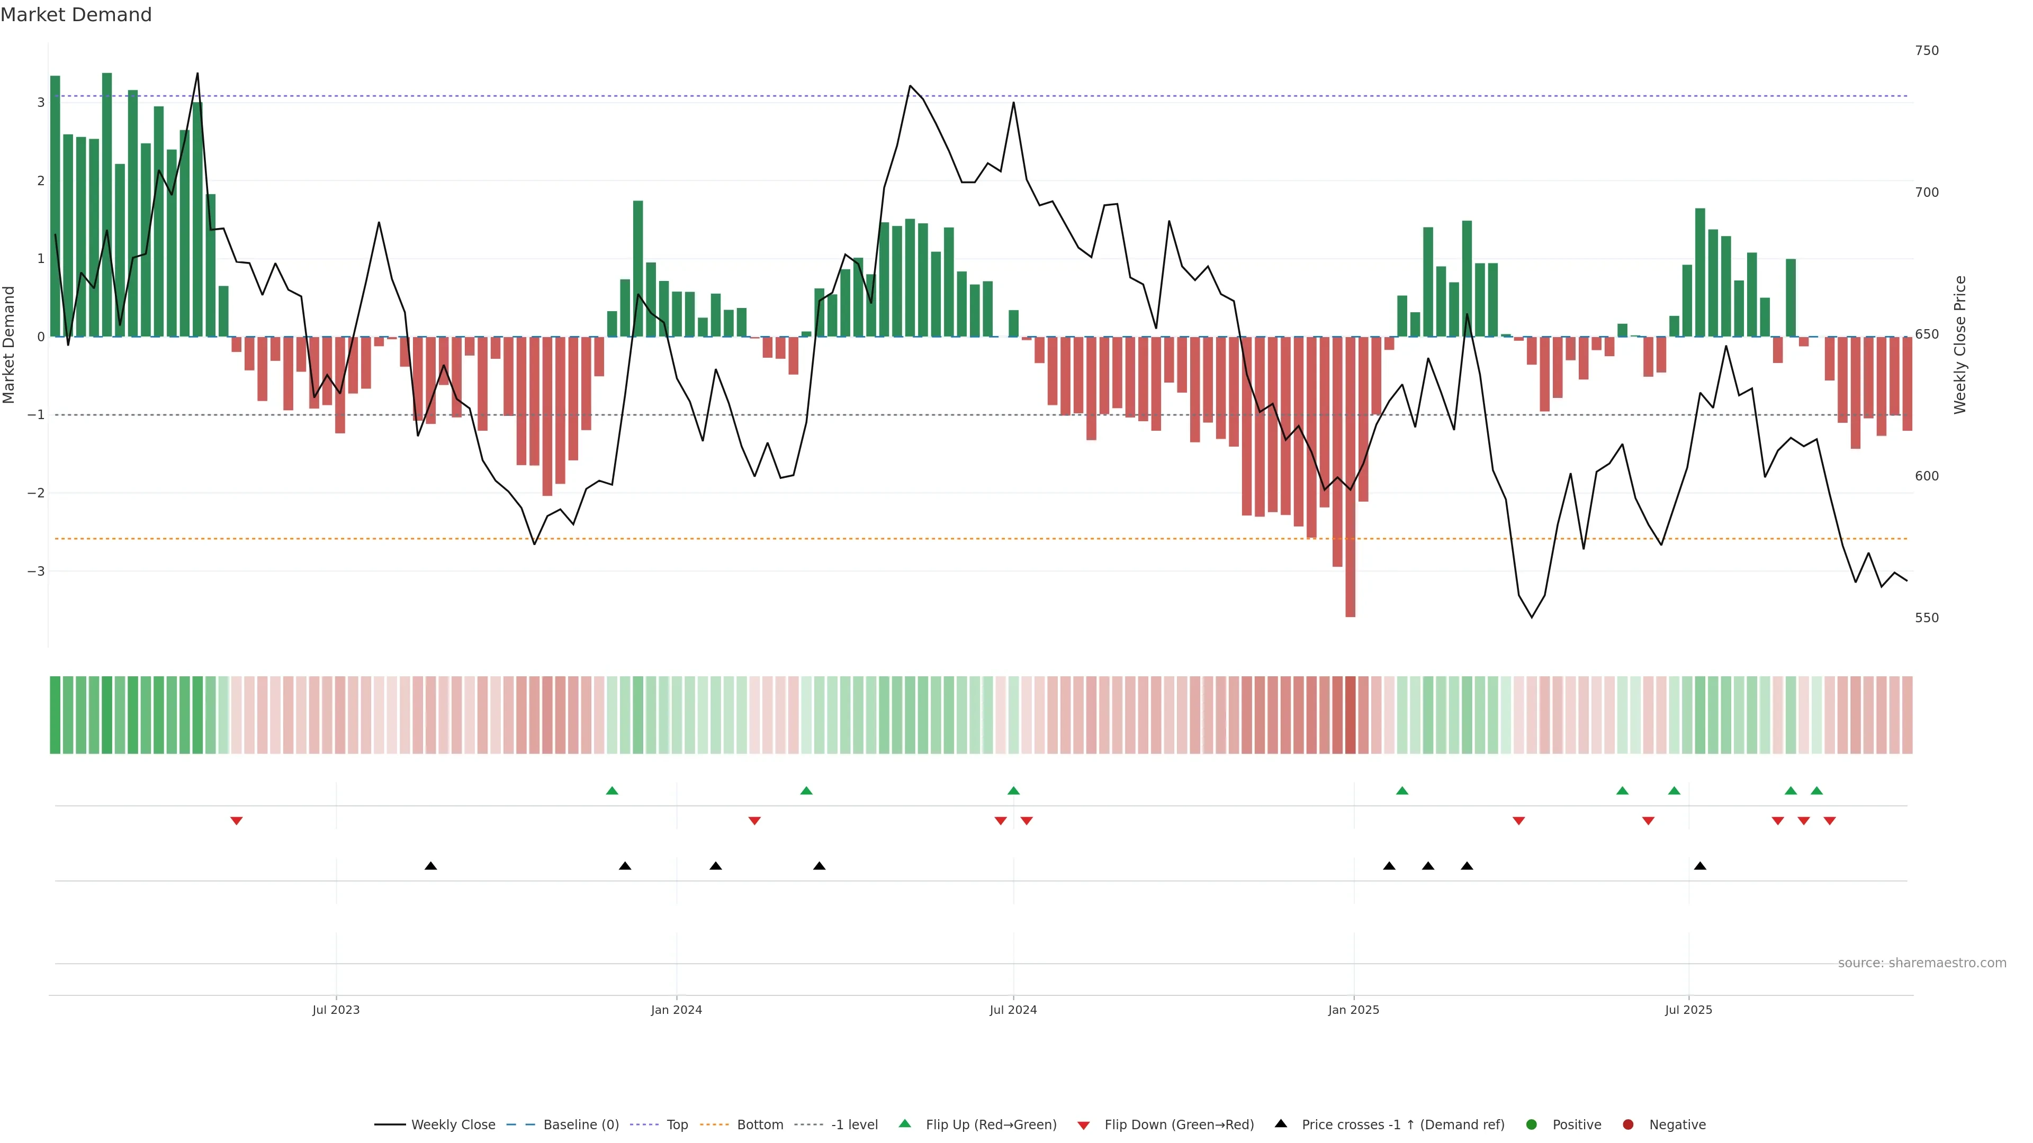Screen dimensions: 2033x1143
Task: Click the Flip Down red triangle legend icon
Action: coord(1084,1125)
